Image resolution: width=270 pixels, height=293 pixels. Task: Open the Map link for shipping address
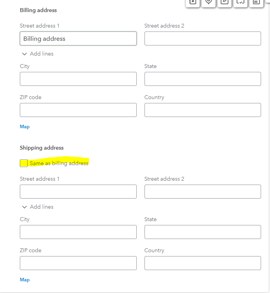pyautogui.click(x=24, y=280)
